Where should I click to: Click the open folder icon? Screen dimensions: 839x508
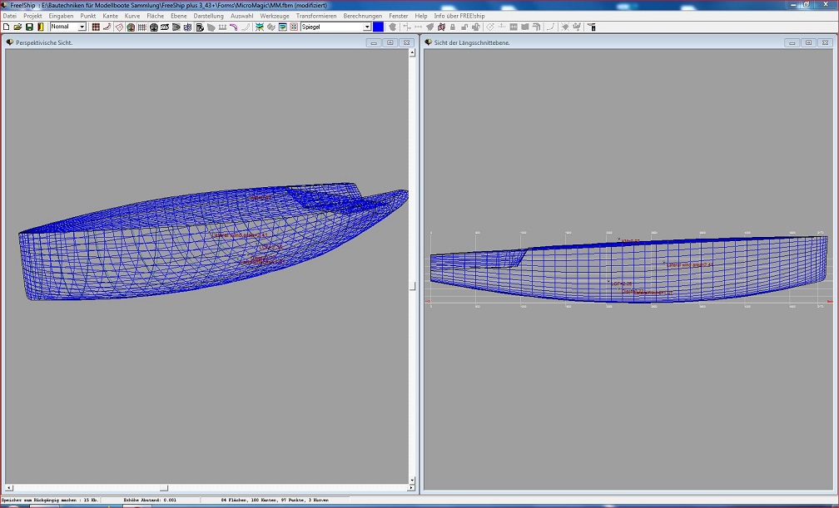pyautogui.click(x=17, y=27)
